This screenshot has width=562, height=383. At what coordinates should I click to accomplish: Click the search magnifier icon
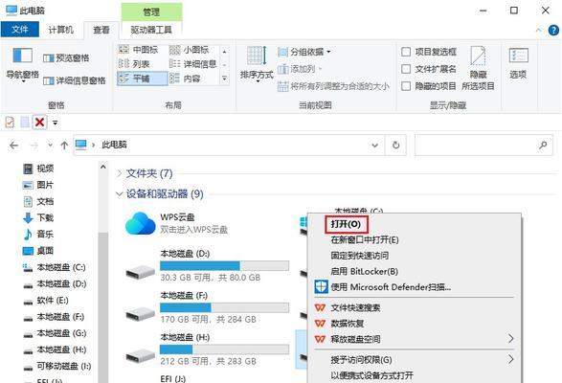click(543, 145)
